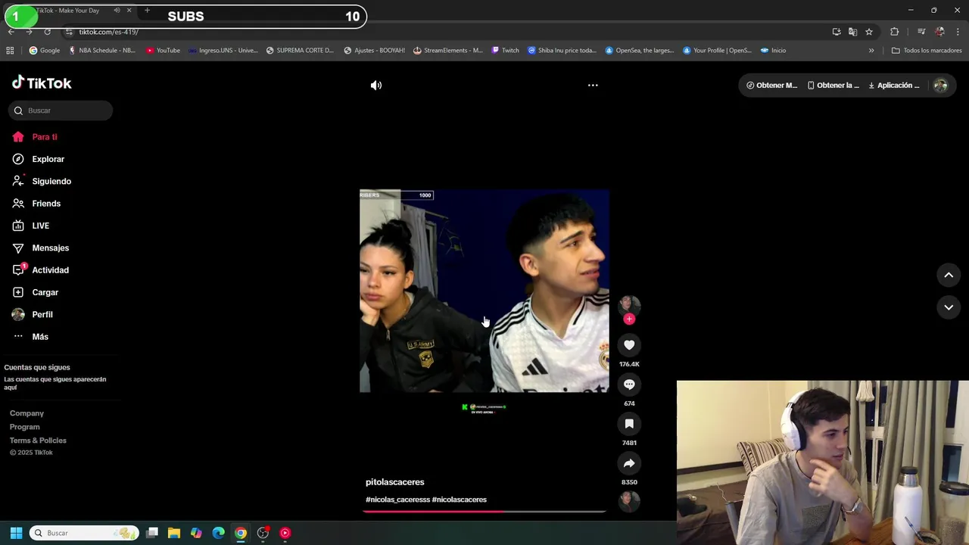Open the comments bubble icon

(x=629, y=385)
